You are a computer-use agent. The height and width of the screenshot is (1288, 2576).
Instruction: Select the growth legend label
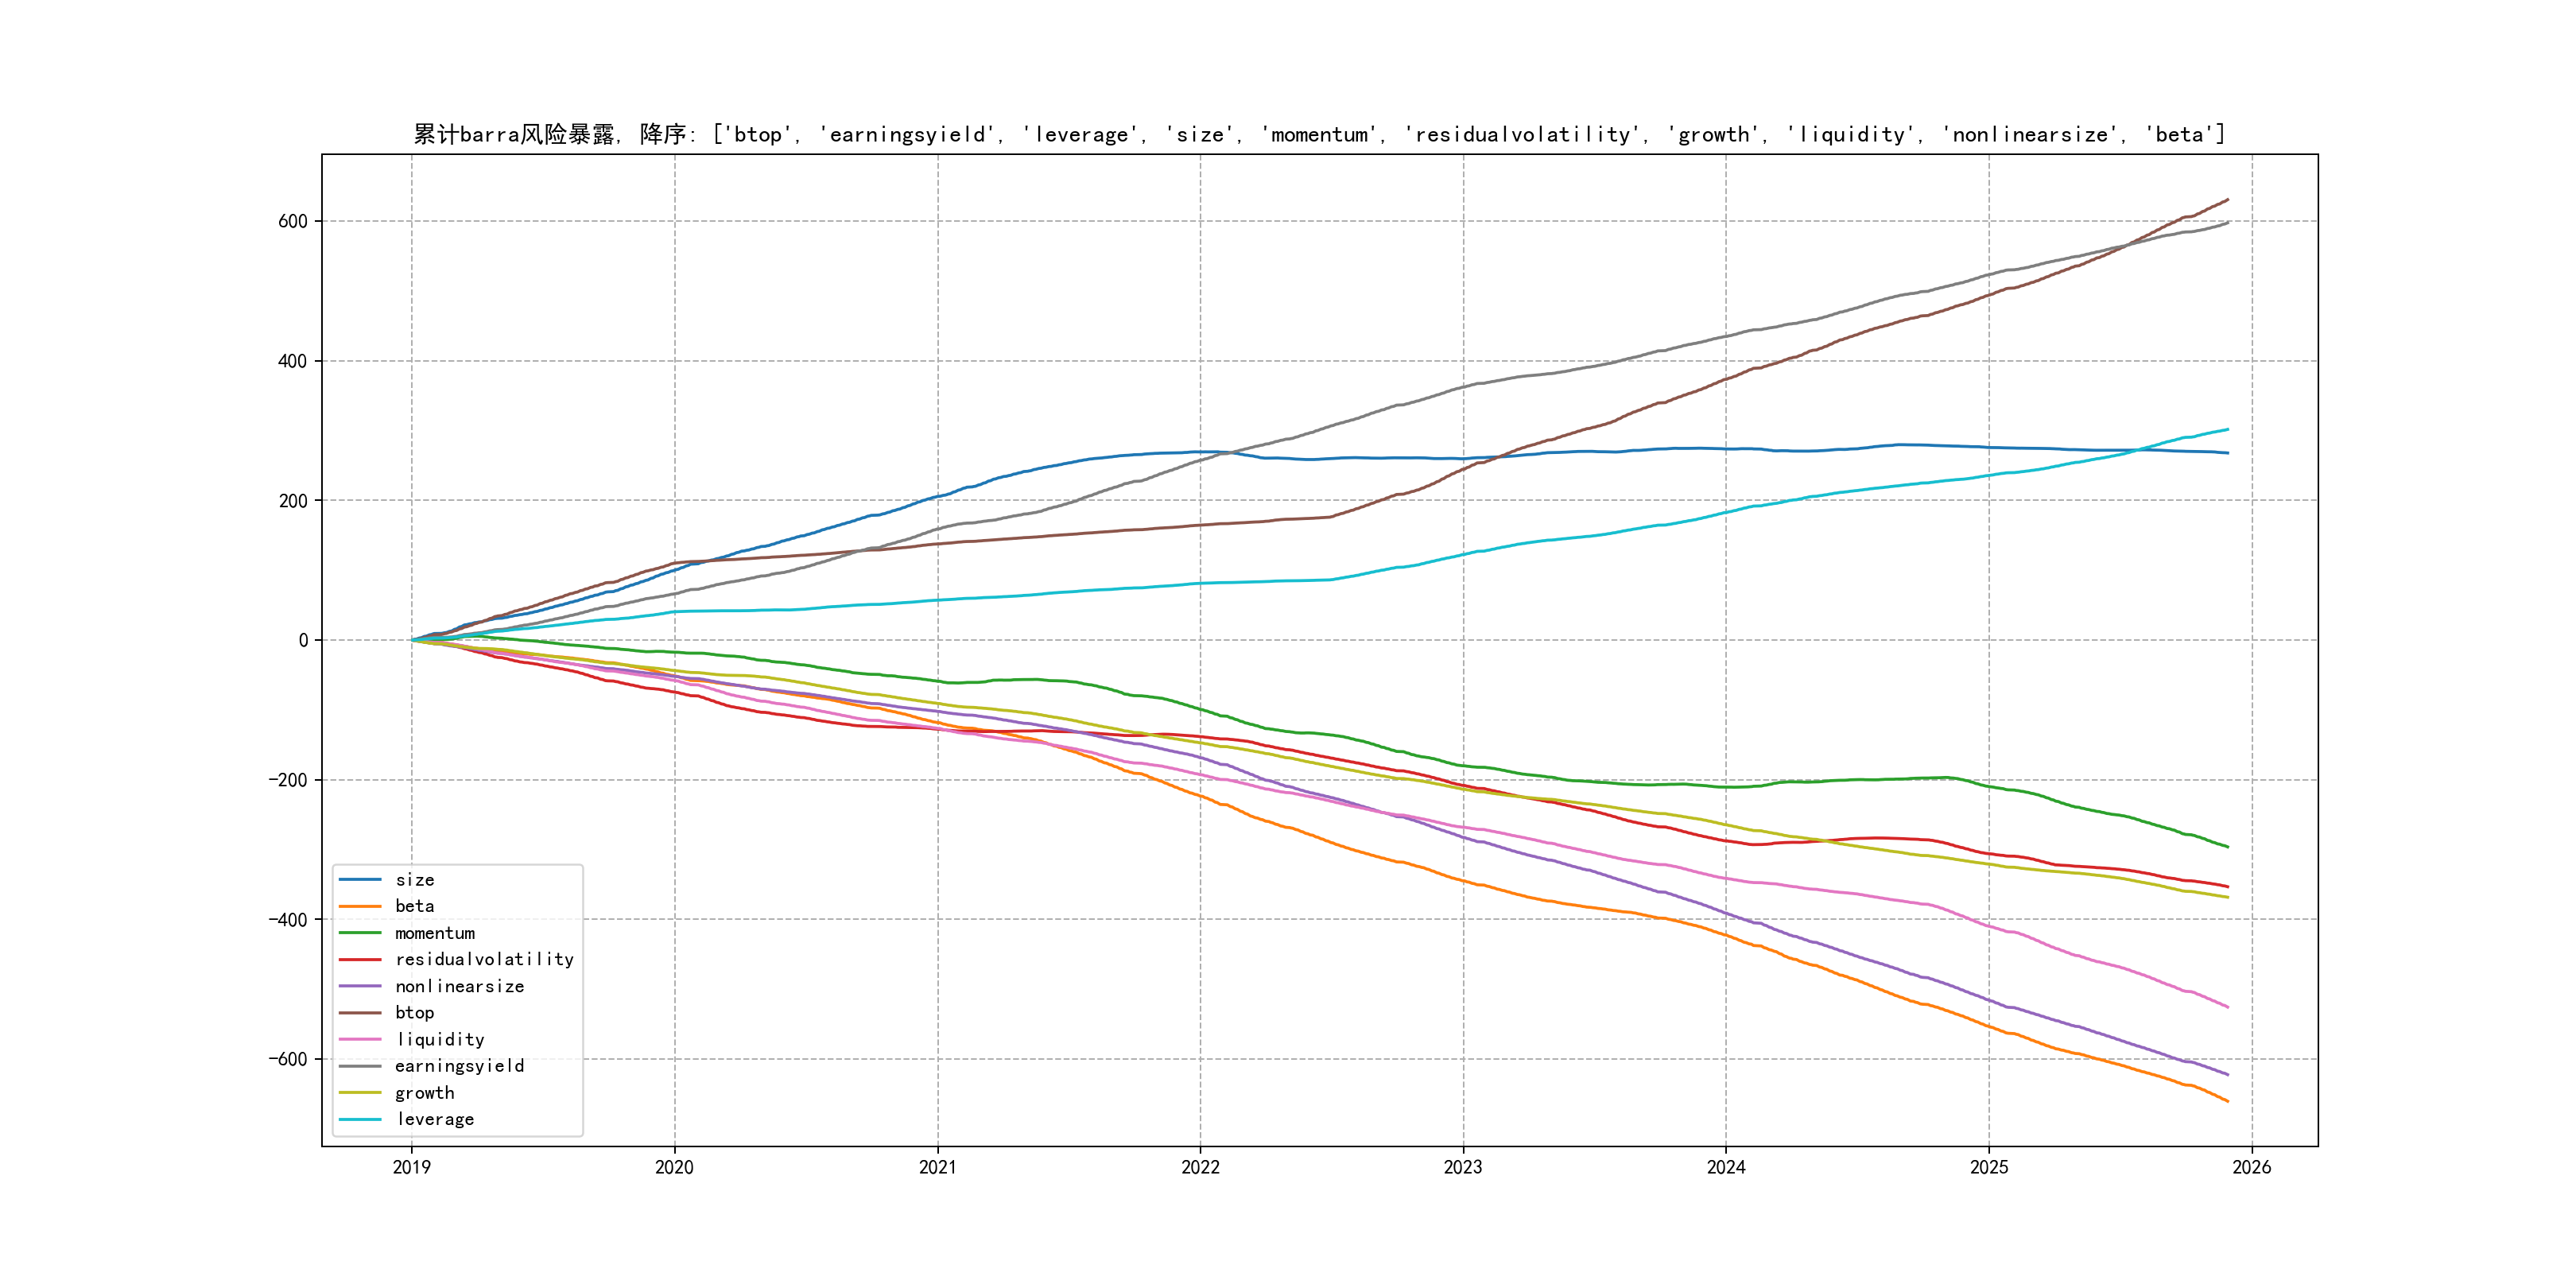tap(424, 1093)
